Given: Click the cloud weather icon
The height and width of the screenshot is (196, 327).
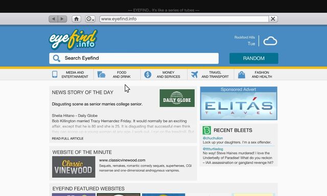Looking at the screenshot, I should click(x=270, y=41).
